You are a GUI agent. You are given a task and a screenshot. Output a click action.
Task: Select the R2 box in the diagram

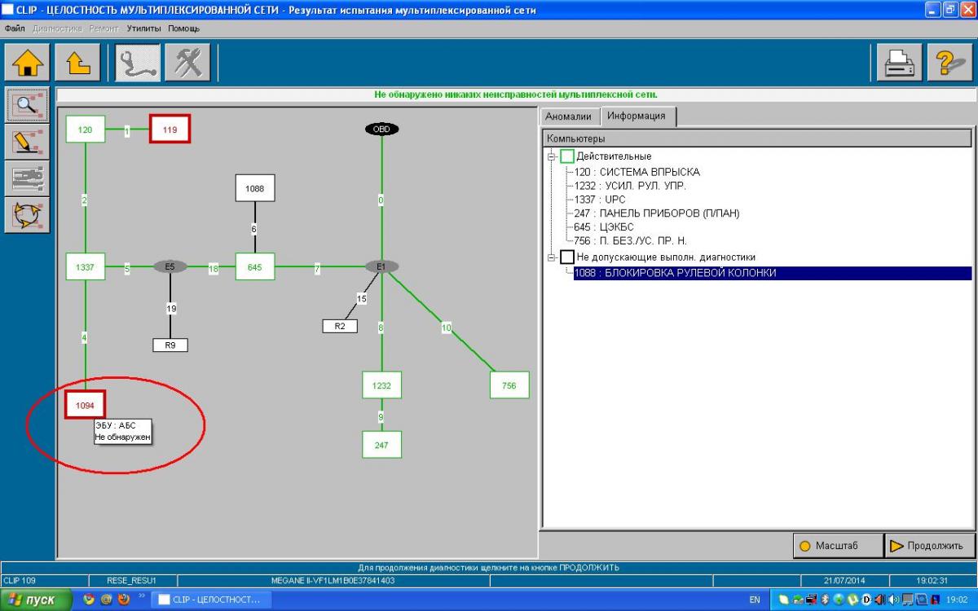click(x=340, y=326)
